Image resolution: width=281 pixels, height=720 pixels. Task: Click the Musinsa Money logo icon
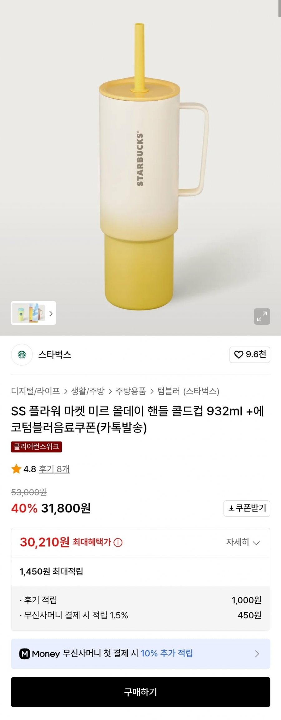(25, 654)
